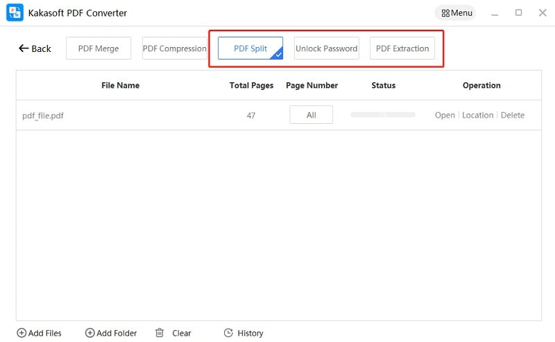
Task: Switch to the PDF Compression tab
Action: (175, 48)
